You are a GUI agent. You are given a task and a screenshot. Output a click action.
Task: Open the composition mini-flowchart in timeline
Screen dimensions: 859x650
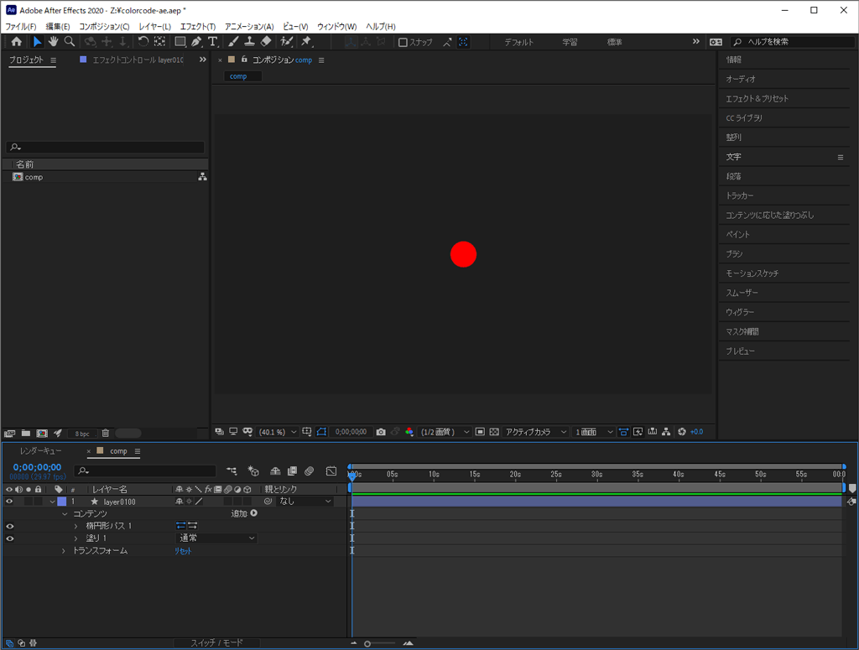[232, 471]
